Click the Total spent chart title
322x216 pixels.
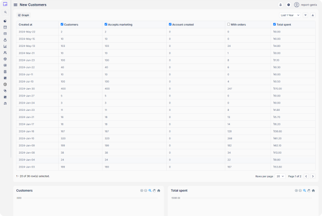tap(179, 191)
